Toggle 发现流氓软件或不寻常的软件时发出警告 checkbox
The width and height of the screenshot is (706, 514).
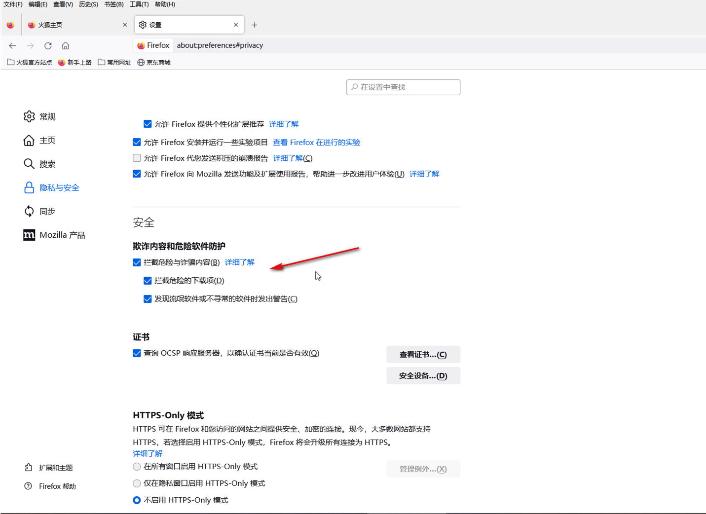[x=148, y=299]
